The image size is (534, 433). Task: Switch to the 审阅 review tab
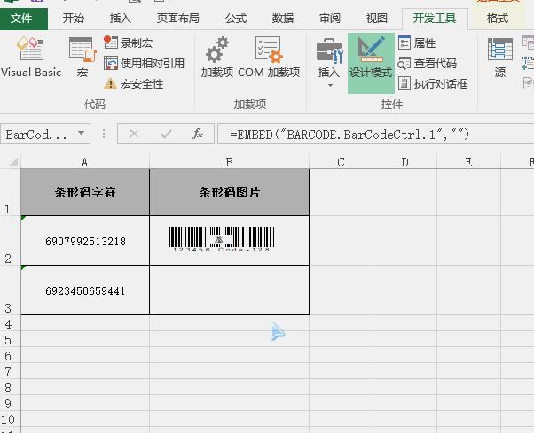click(330, 19)
